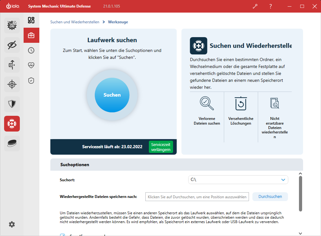Start search with the blue Suchen button

tap(112, 95)
